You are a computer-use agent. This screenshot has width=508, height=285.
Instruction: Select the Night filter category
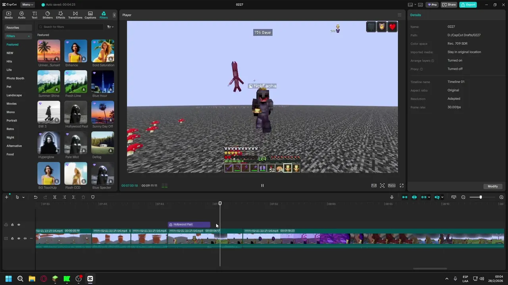[10, 137]
